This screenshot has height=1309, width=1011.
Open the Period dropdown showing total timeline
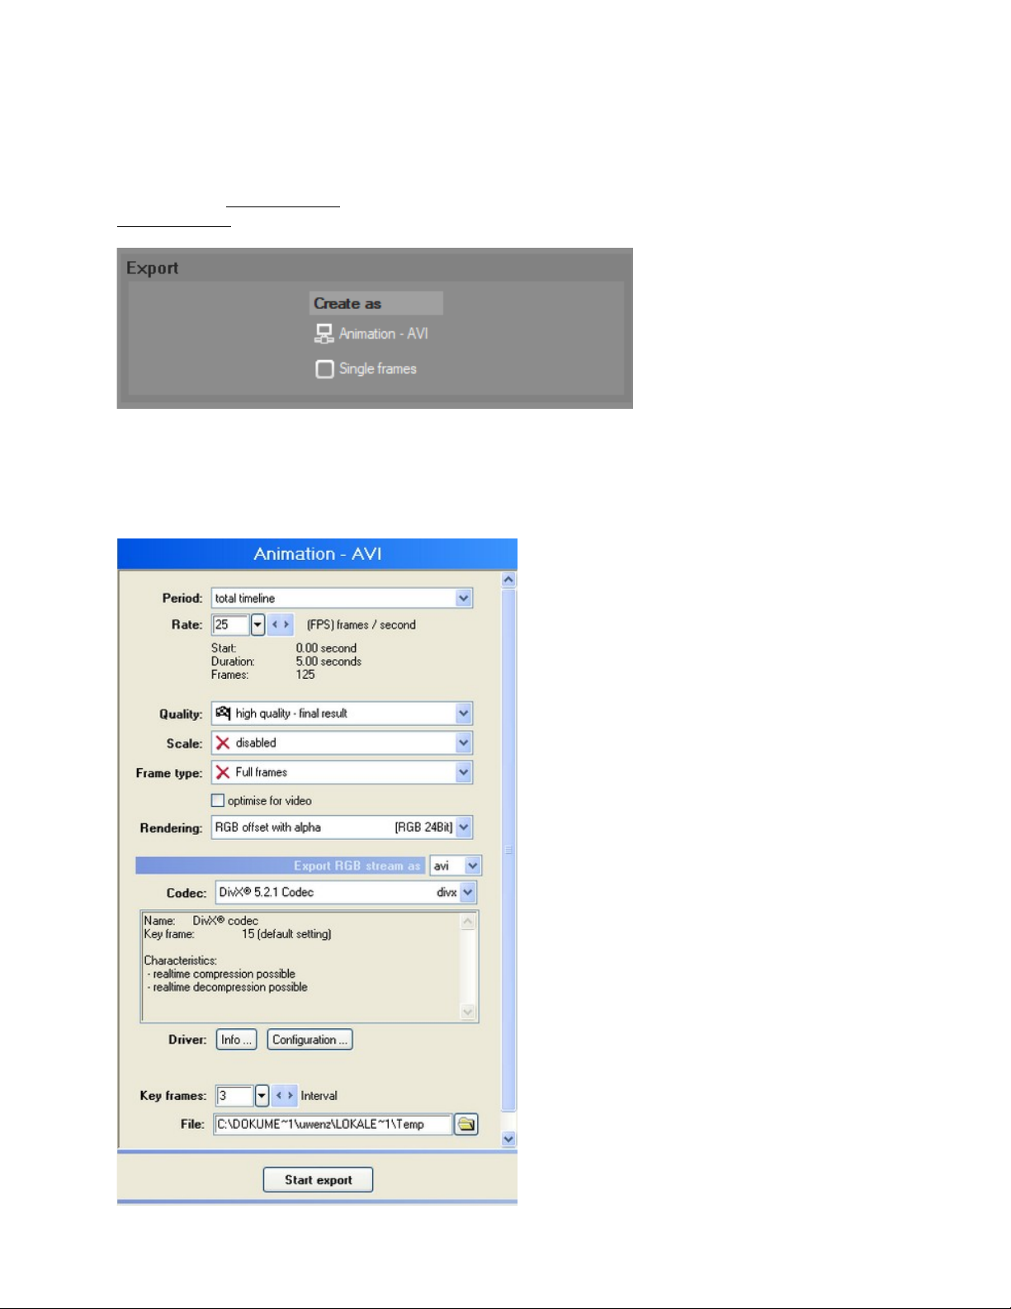(x=342, y=598)
